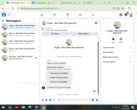Click the 'Hello, is this still available?' message

(56, 63)
